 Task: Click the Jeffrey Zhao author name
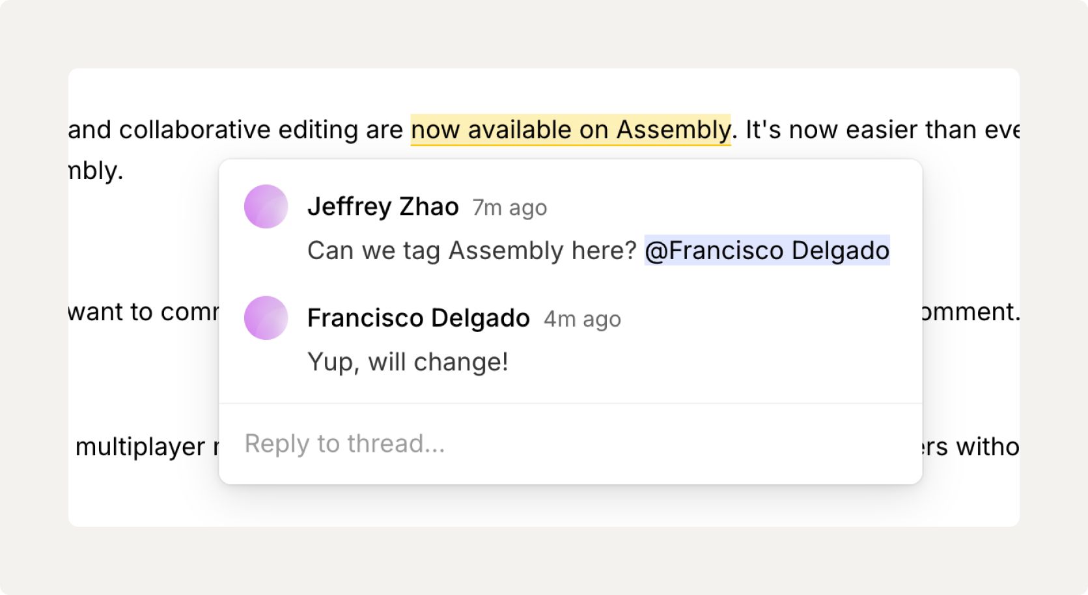[383, 206]
